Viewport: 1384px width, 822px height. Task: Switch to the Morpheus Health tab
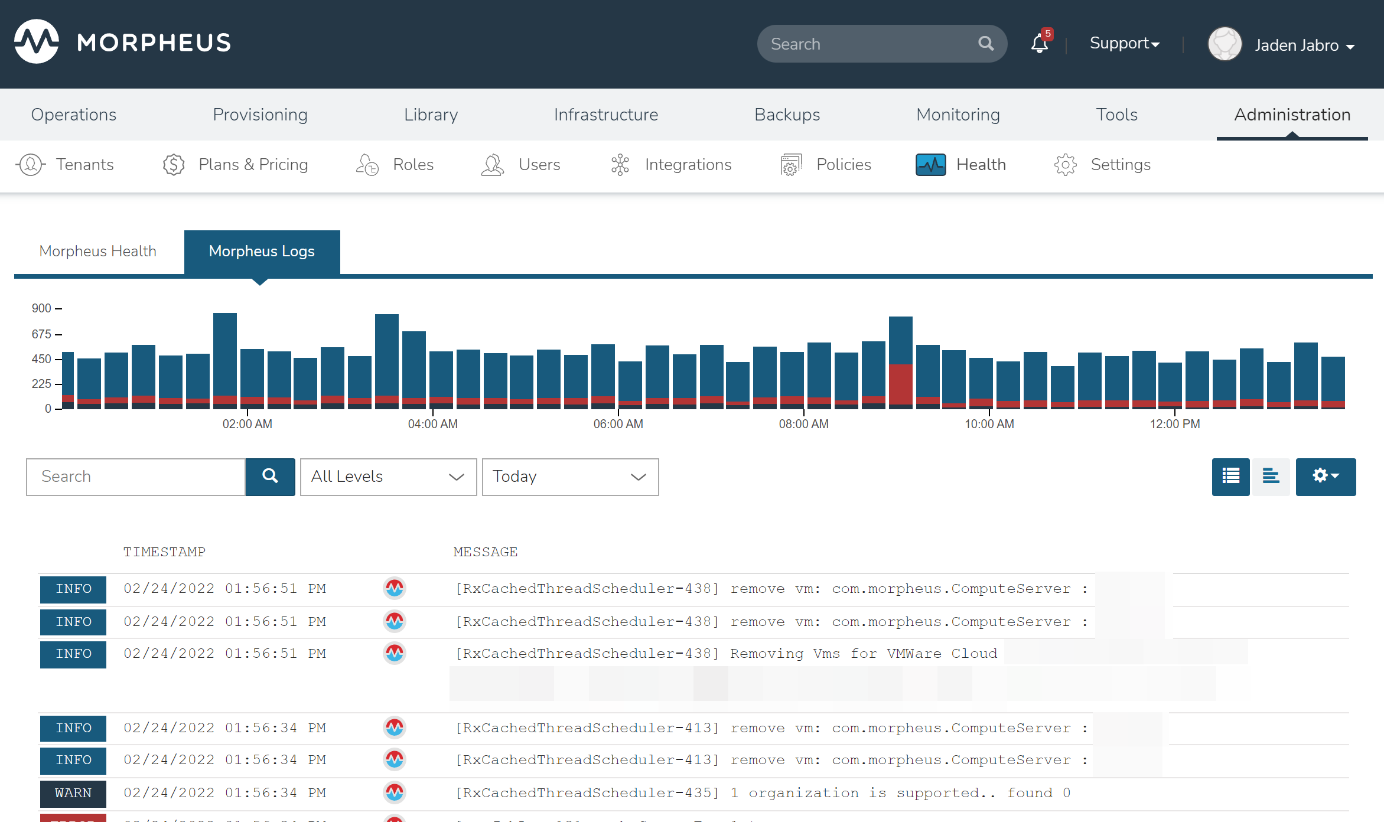[97, 251]
